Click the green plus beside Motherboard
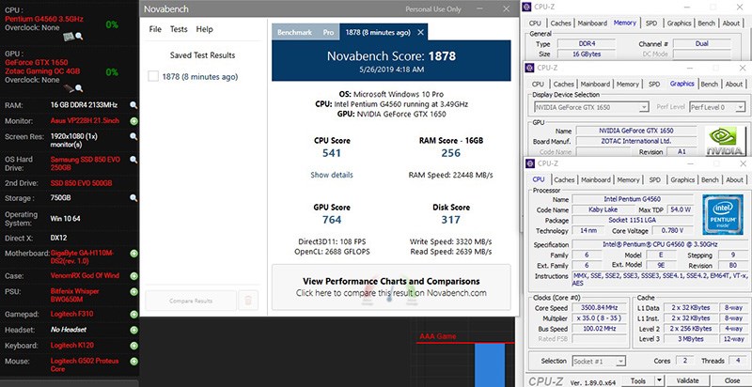752x387 pixels. 133,254
